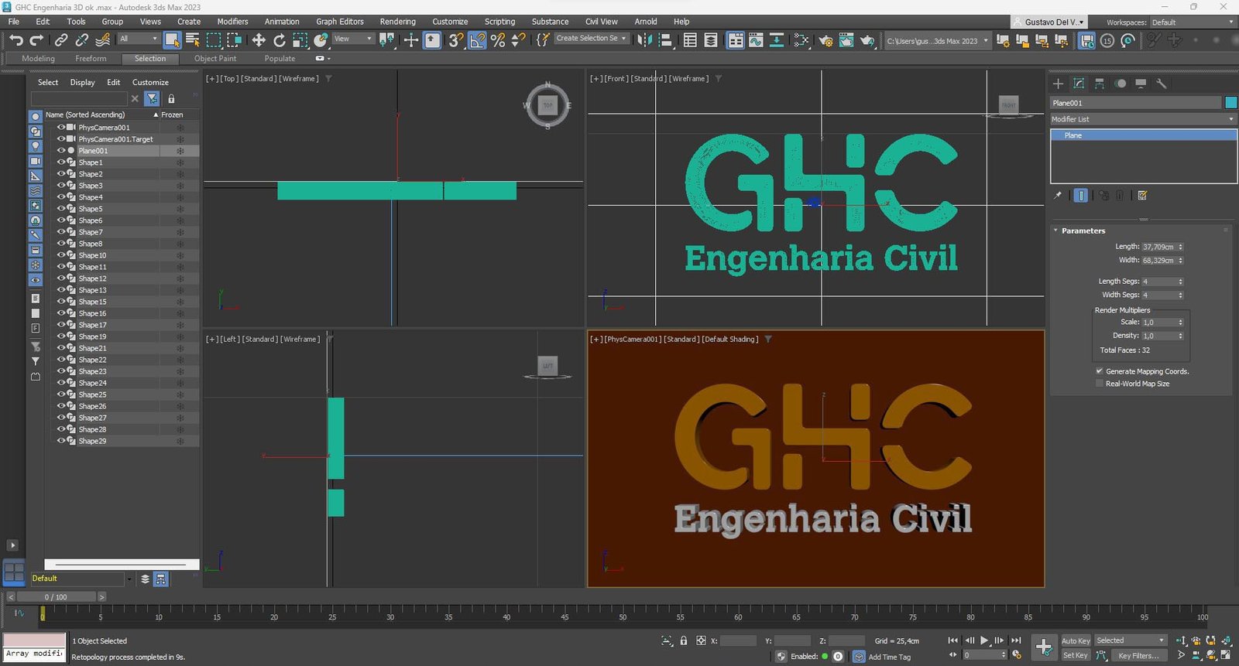Toggle the 3D Snaps button
Viewport: 1239px width, 666px height.
[456, 40]
